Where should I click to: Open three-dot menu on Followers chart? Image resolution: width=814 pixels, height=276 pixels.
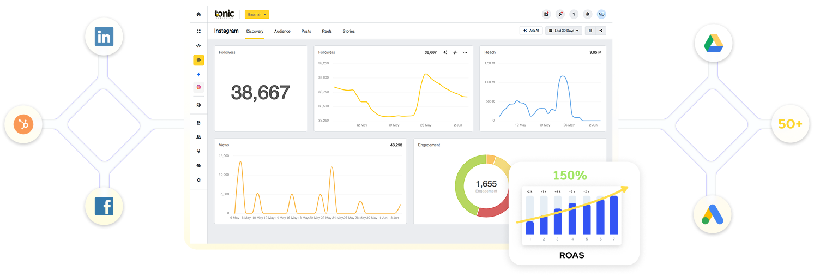coord(465,52)
